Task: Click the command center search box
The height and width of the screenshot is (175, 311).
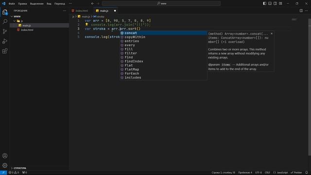Action: [x=161, y=3]
